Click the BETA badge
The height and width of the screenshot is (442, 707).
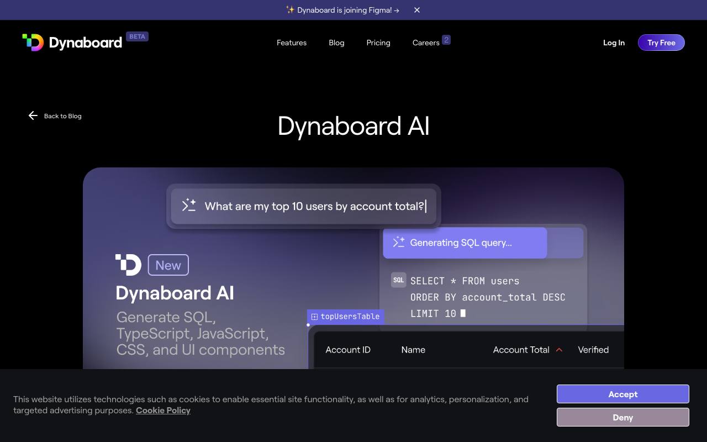click(137, 36)
